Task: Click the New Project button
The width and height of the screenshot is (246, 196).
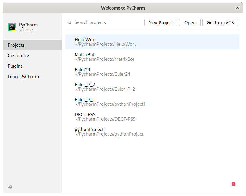Action: click(x=160, y=22)
